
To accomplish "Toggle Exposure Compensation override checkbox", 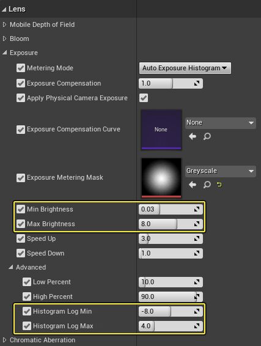I will tap(21, 83).
